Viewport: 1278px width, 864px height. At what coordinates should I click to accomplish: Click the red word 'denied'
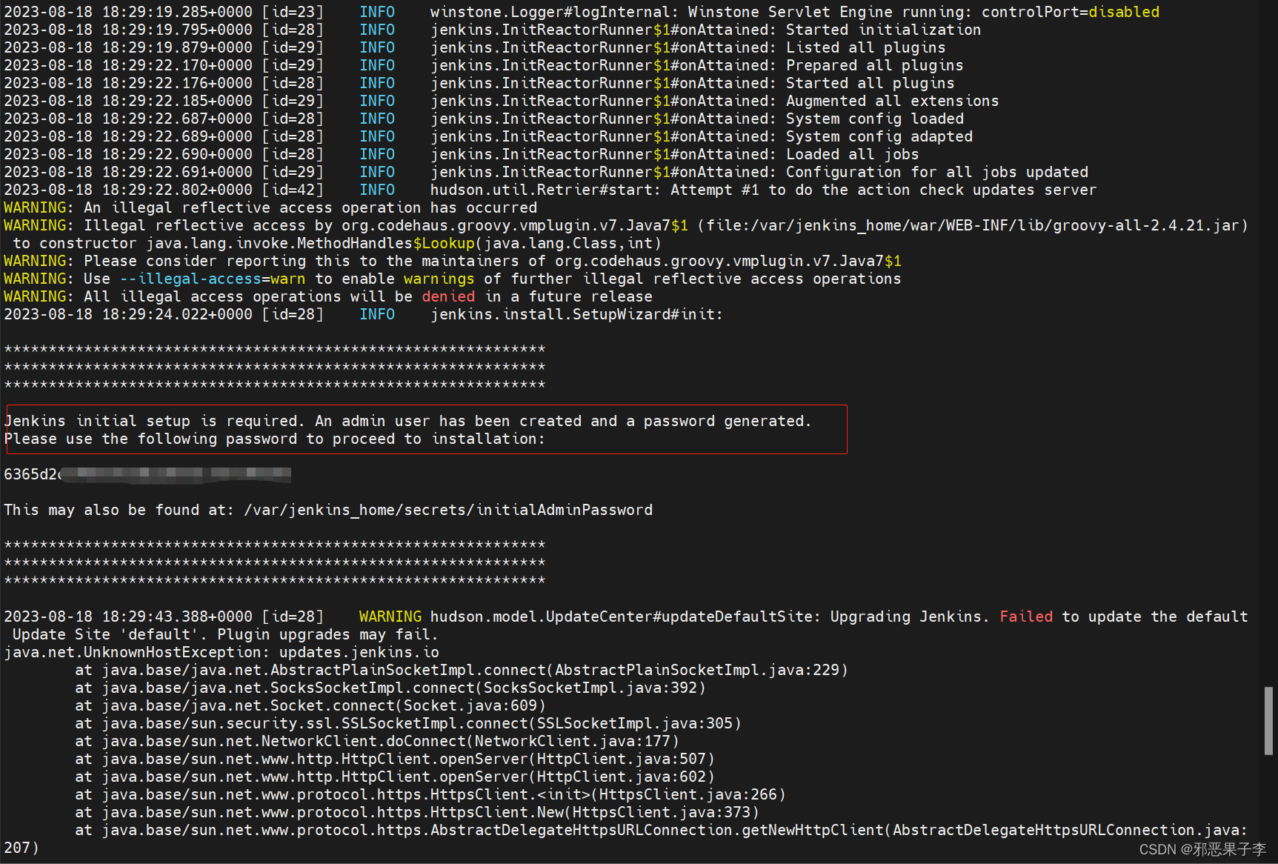tap(448, 296)
